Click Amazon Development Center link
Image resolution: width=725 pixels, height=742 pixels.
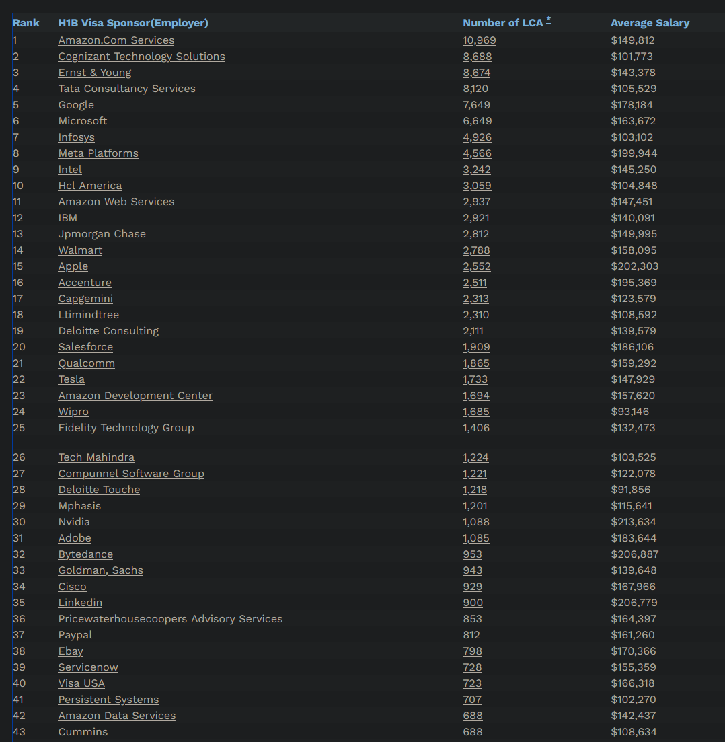(135, 395)
